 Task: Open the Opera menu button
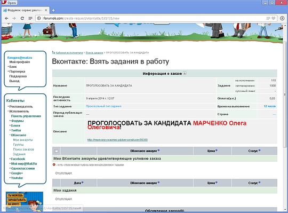[9, 3]
